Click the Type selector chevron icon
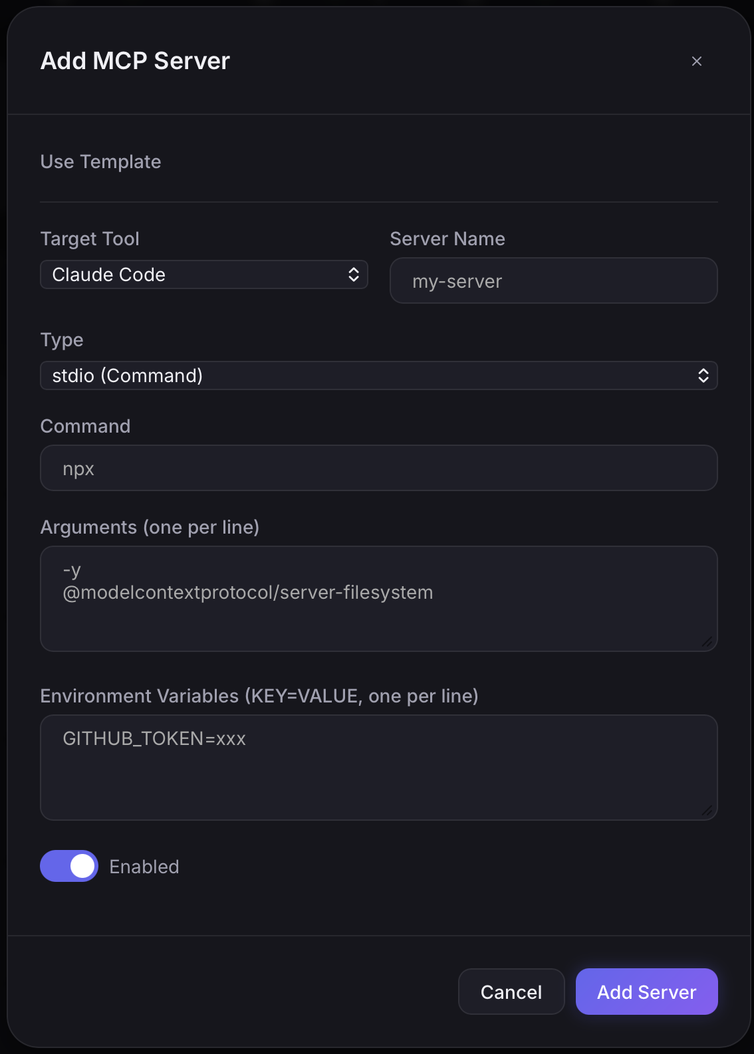The width and height of the screenshot is (754, 1054). coord(703,375)
